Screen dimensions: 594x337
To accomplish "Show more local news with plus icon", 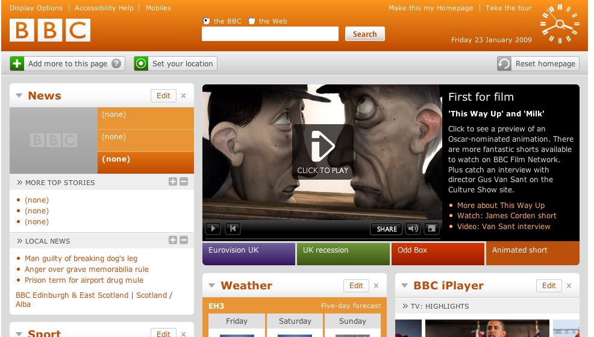I will click(x=173, y=241).
